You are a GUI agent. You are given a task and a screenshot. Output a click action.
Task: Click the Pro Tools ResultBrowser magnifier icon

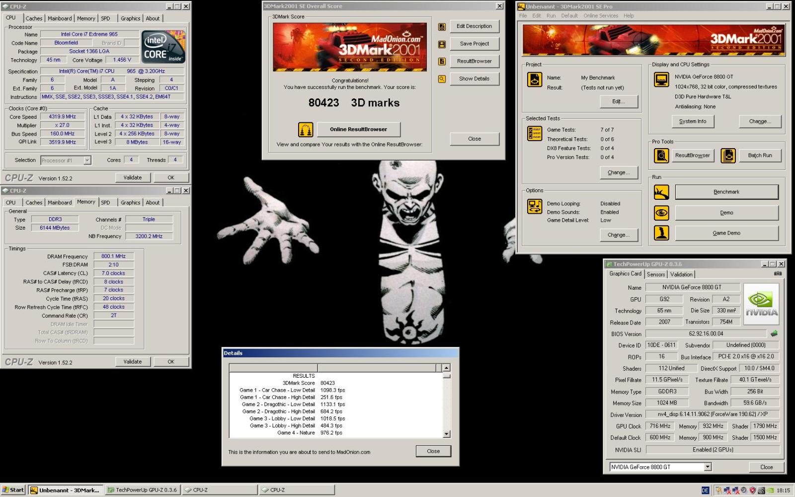point(661,156)
